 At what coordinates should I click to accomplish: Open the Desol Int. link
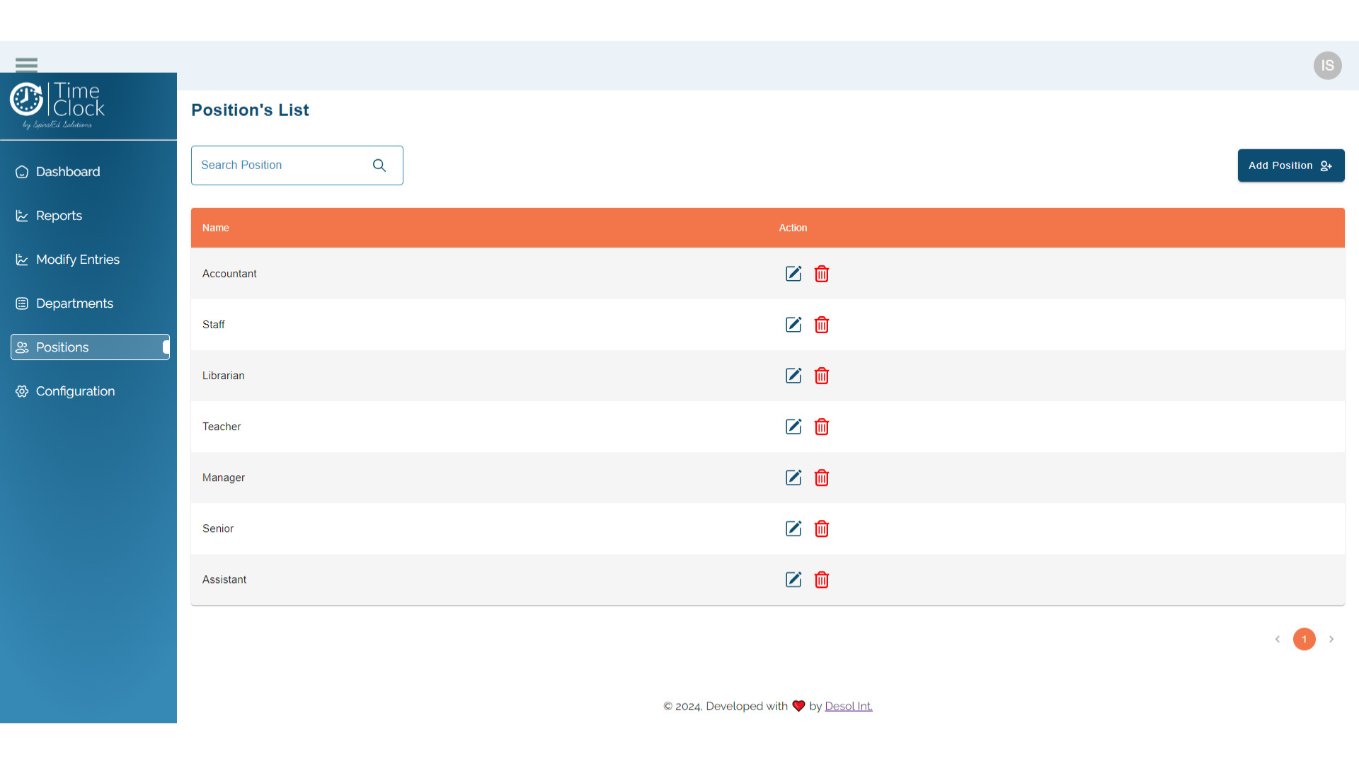point(848,706)
